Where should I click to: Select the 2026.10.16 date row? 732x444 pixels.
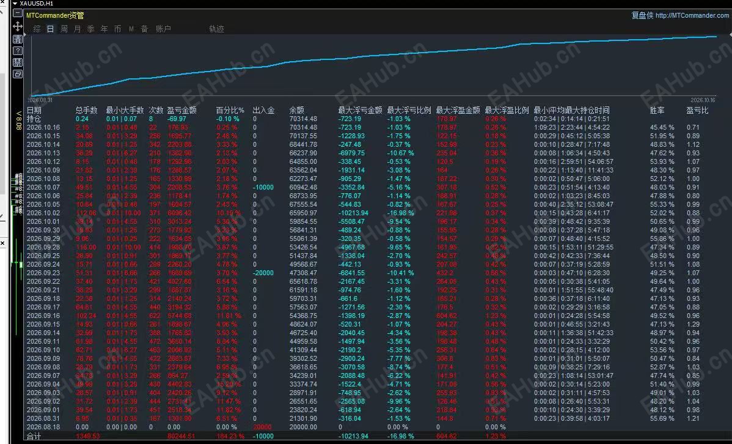pyautogui.click(x=43, y=127)
